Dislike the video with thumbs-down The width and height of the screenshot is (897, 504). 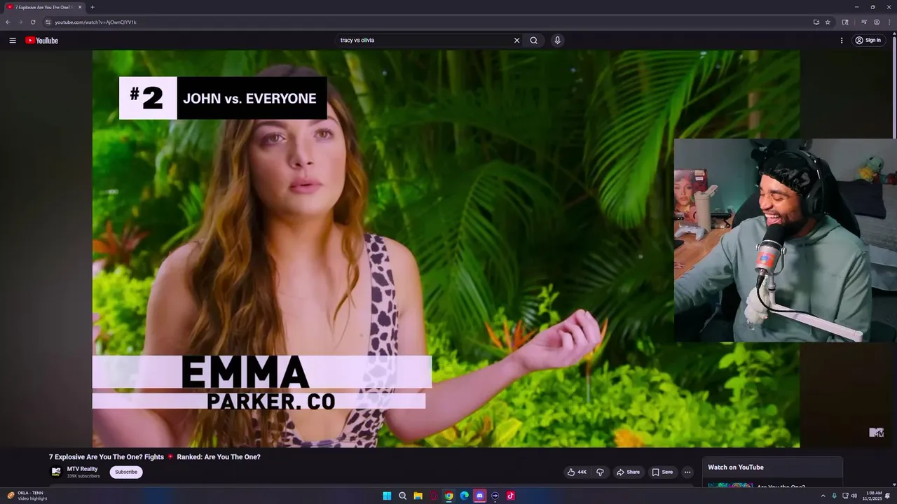(600, 472)
